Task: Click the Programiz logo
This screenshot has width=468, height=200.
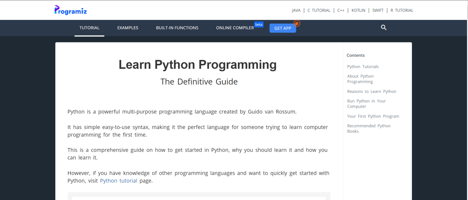Action: [70, 10]
